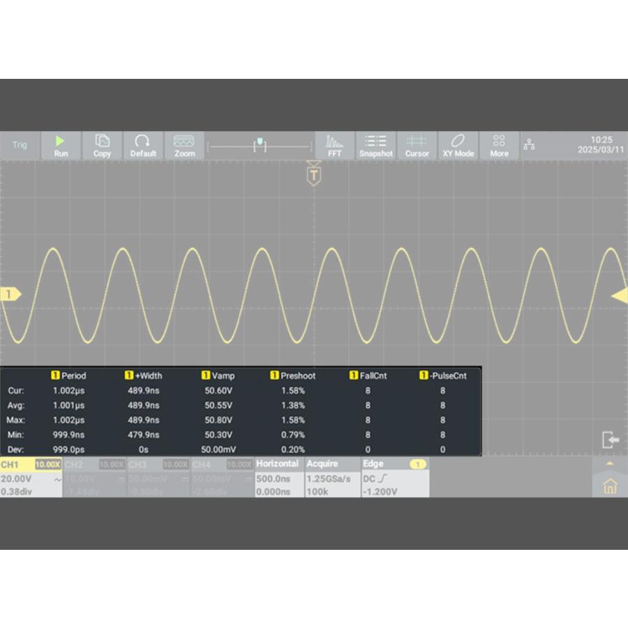This screenshot has height=628, width=628.
Task: Select the -PulseCnt measurement column header
Action: (x=443, y=375)
